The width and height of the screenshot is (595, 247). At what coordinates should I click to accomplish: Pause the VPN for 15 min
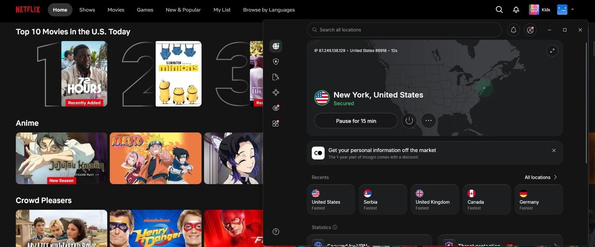pos(356,121)
